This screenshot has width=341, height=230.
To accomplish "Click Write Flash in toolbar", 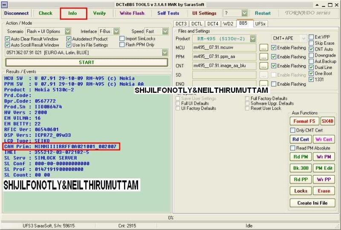I will (132, 13).
